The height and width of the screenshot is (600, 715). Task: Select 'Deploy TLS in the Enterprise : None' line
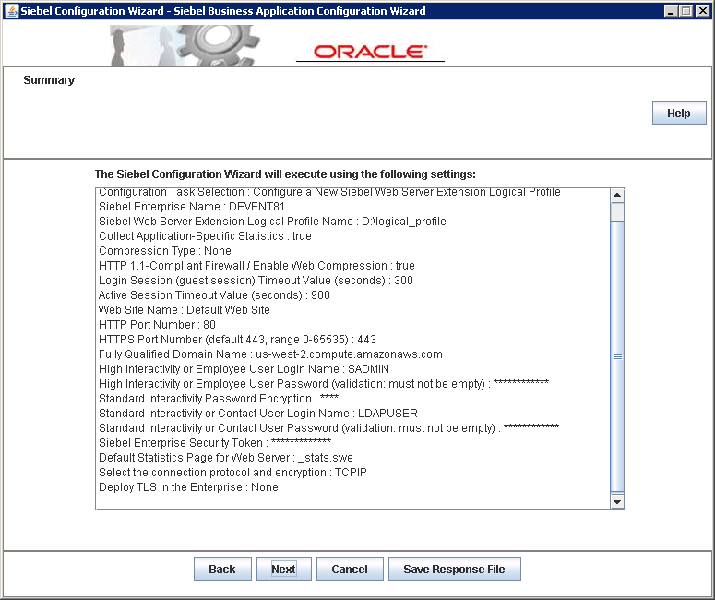pos(188,487)
